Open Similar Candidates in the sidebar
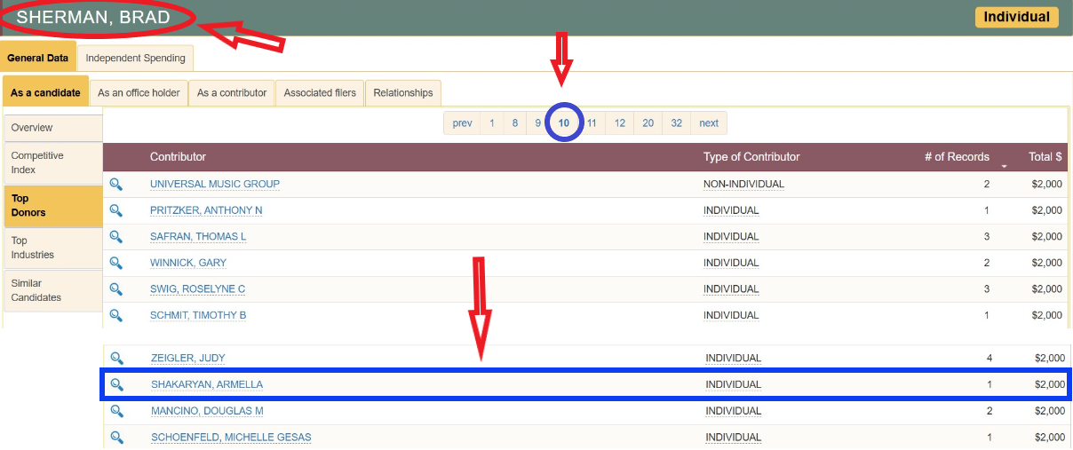1073x450 pixels. [52, 290]
